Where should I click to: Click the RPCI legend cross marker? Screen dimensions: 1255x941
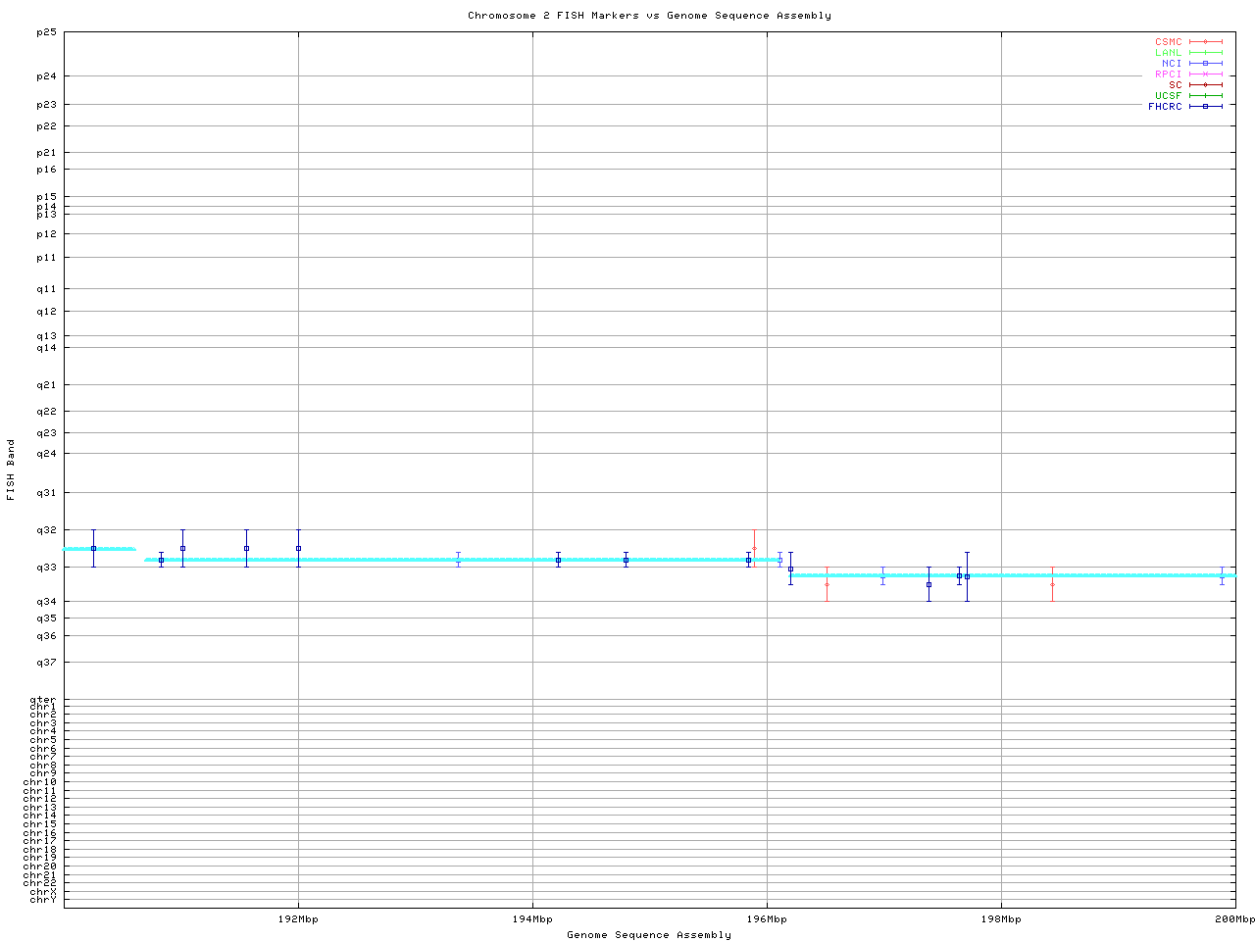coord(1205,74)
